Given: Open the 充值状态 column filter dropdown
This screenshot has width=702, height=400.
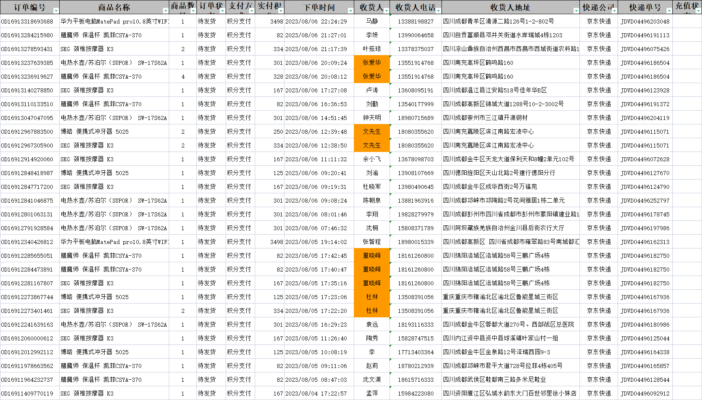Looking at the screenshot, I should tap(698, 11).
